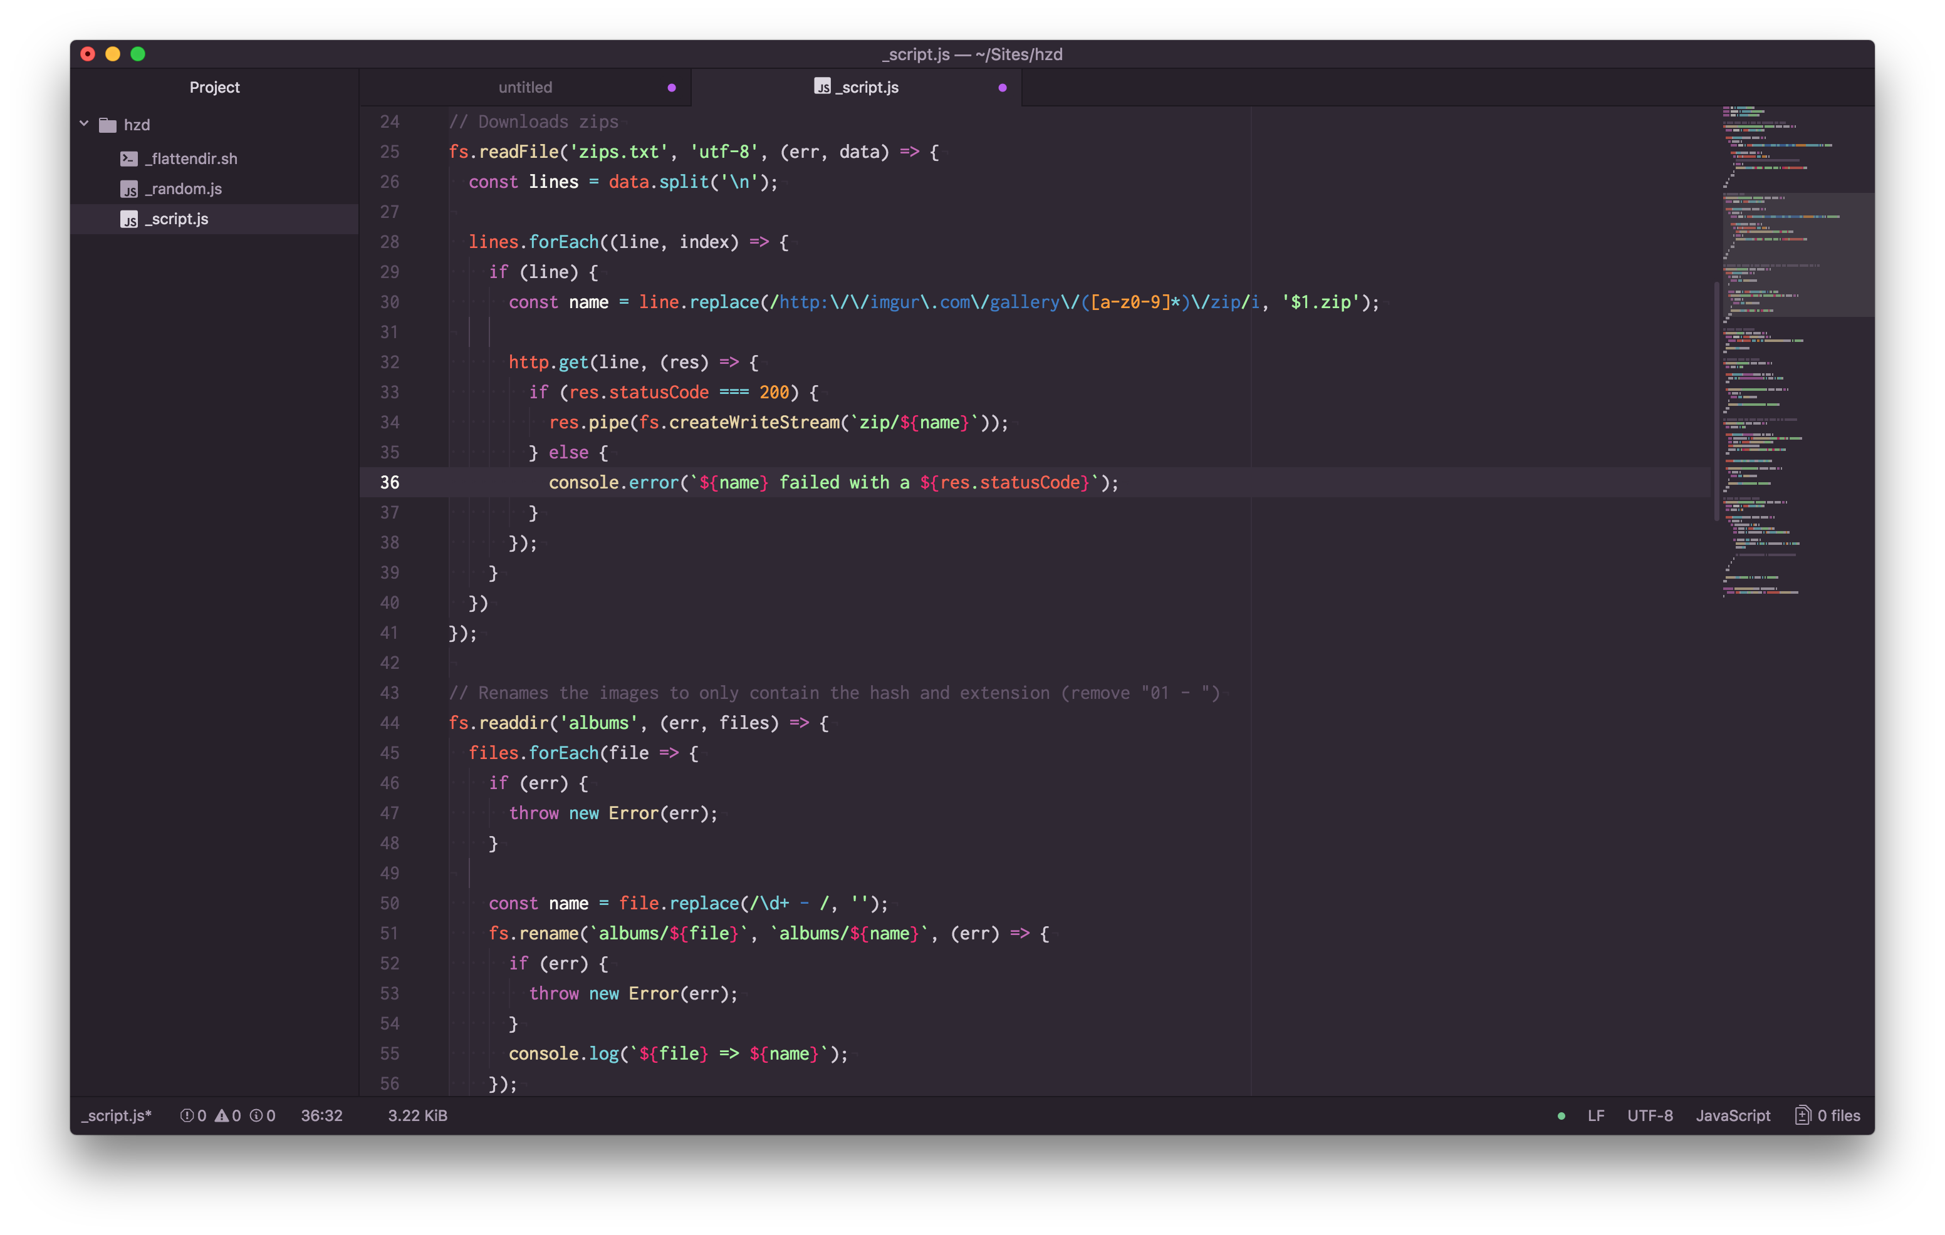
Task: Click the hzd folder icon
Action: pyautogui.click(x=107, y=124)
